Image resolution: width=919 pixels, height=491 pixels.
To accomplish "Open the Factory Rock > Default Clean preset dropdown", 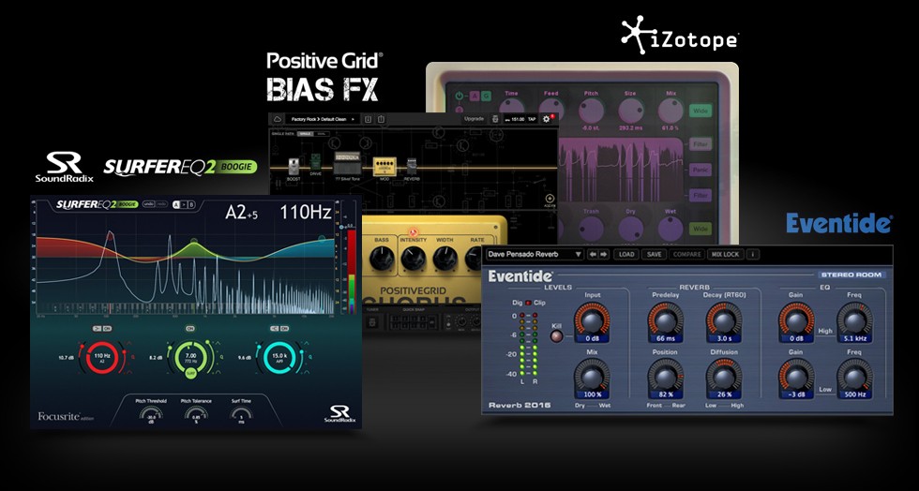I will point(324,119).
